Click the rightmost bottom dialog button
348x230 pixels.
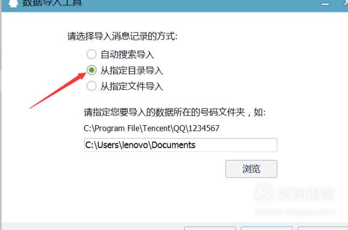tap(323, 228)
